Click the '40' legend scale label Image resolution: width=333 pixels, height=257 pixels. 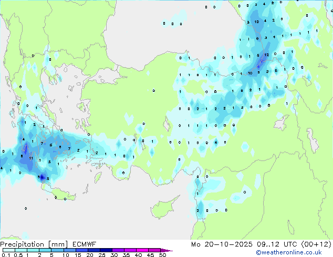[x=138, y=255]
